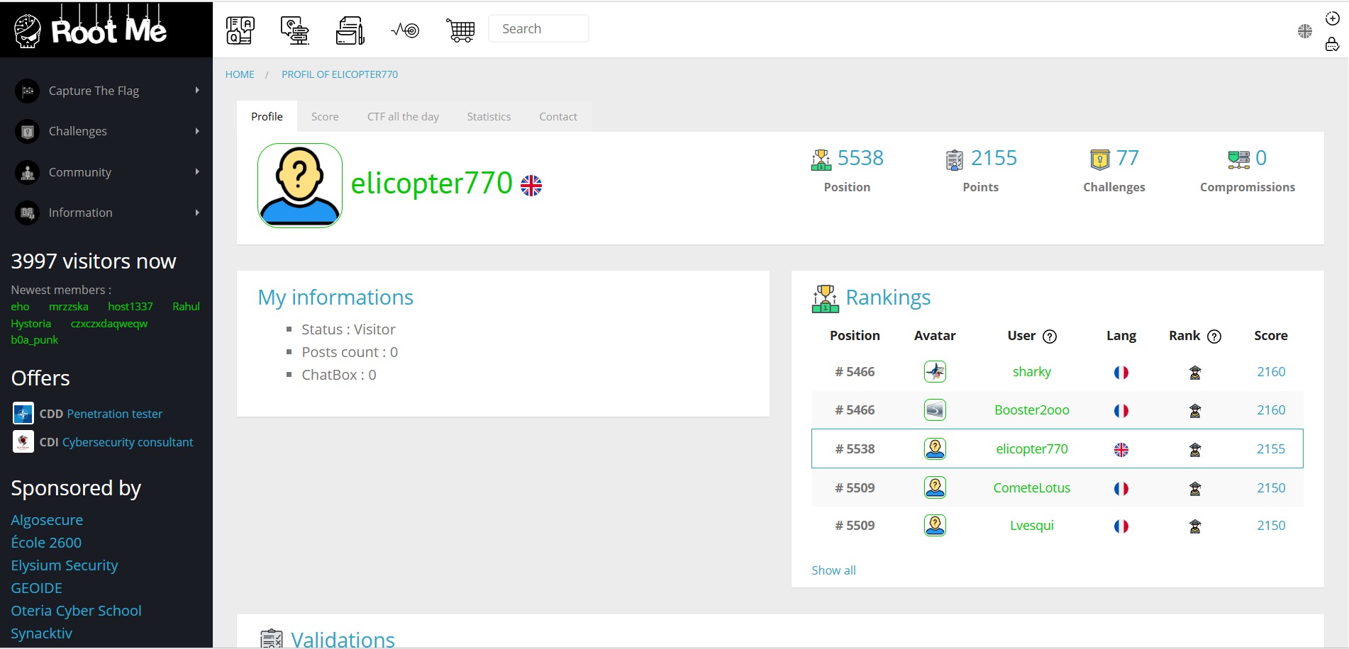This screenshot has height=649, width=1349.
Task: Select the Capture The Flag sidebar icon
Action: (26, 91)
